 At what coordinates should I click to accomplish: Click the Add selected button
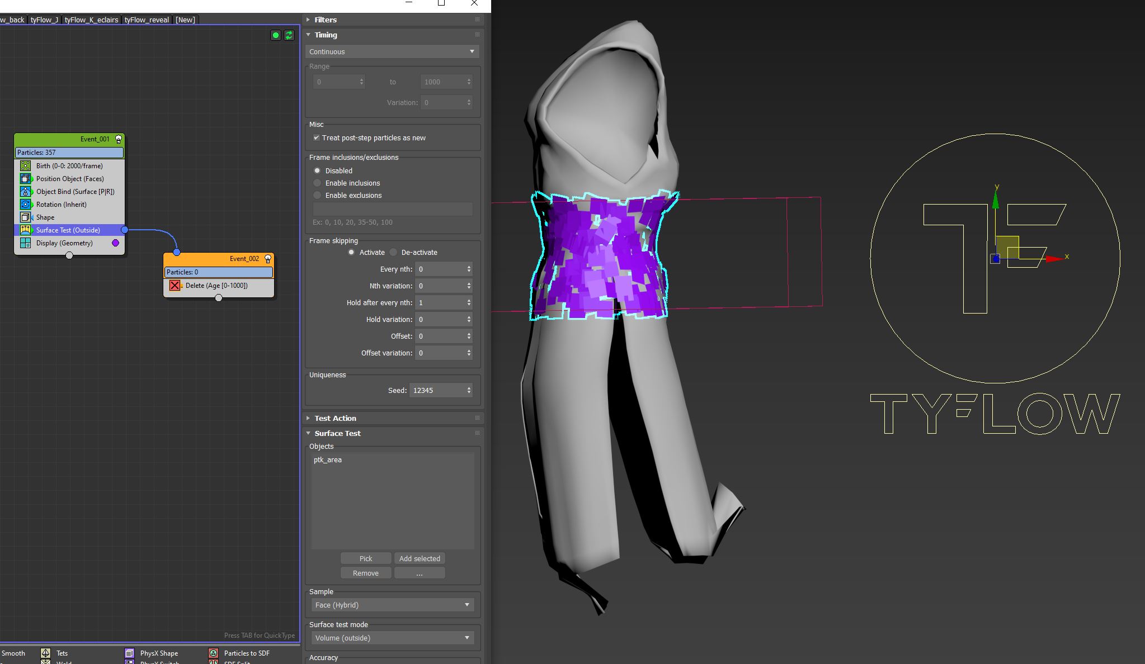(420, 558)
